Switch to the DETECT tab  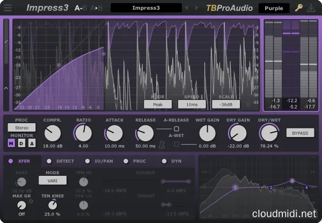point(62,161)
